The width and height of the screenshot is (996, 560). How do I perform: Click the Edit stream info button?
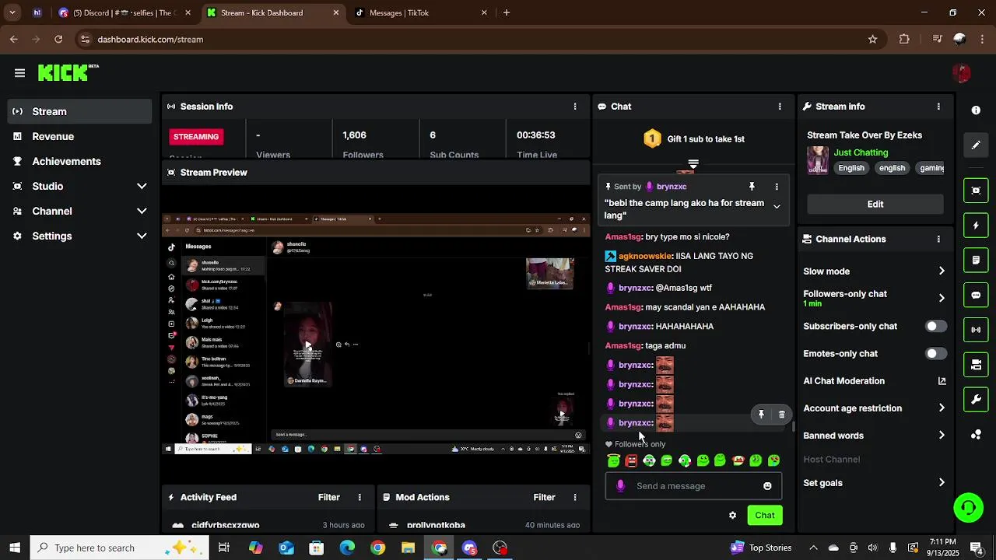[x=875, y=204]
